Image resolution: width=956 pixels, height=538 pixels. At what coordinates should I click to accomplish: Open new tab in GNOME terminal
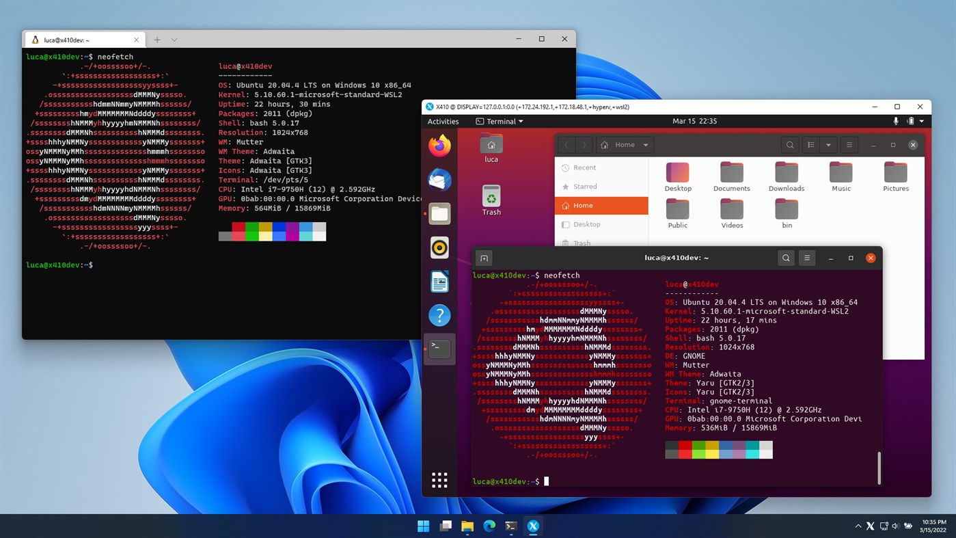pos(484,258)
